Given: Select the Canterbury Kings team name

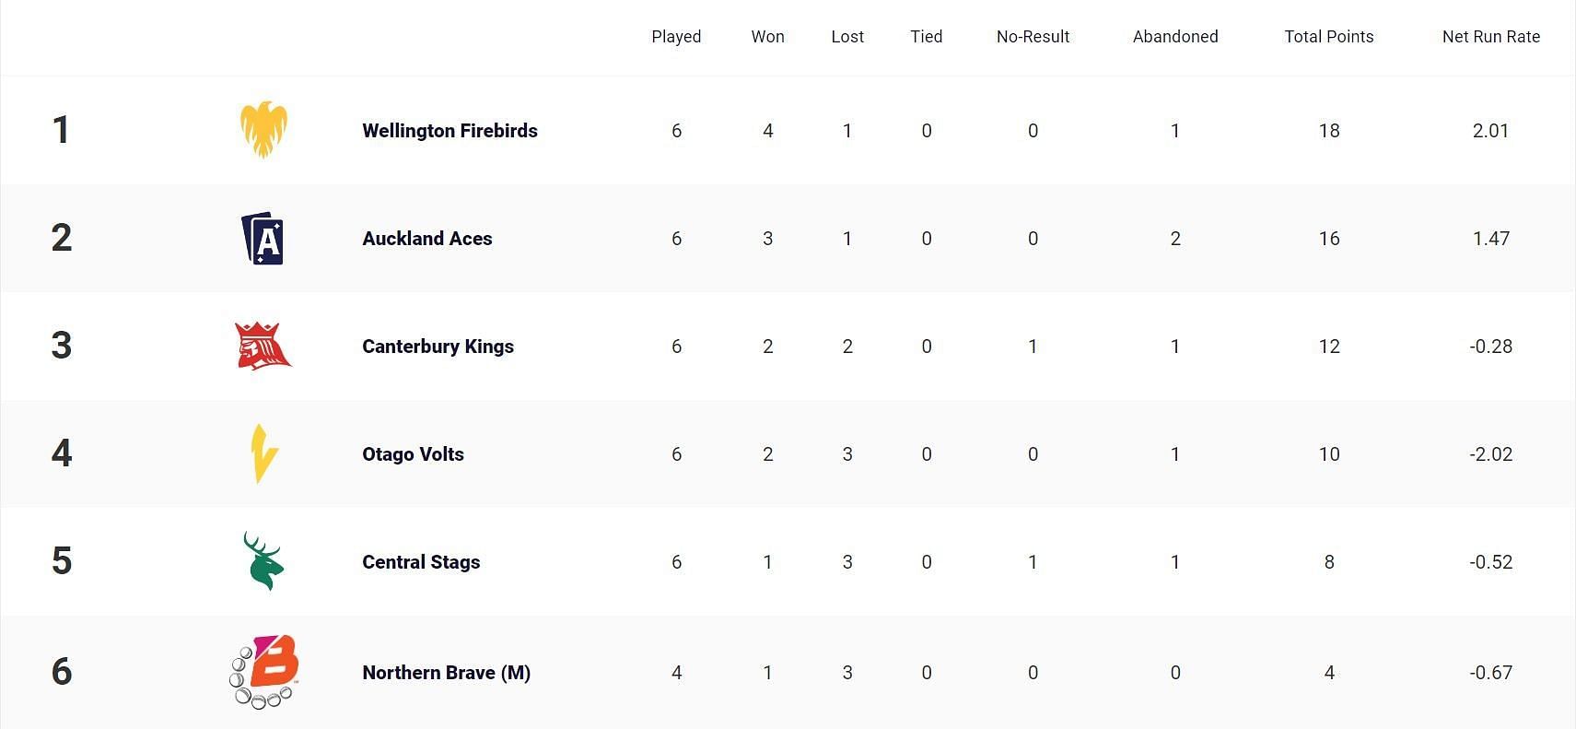Looking at the screenshot, I should pyautogui.click(x=438, y=347).
